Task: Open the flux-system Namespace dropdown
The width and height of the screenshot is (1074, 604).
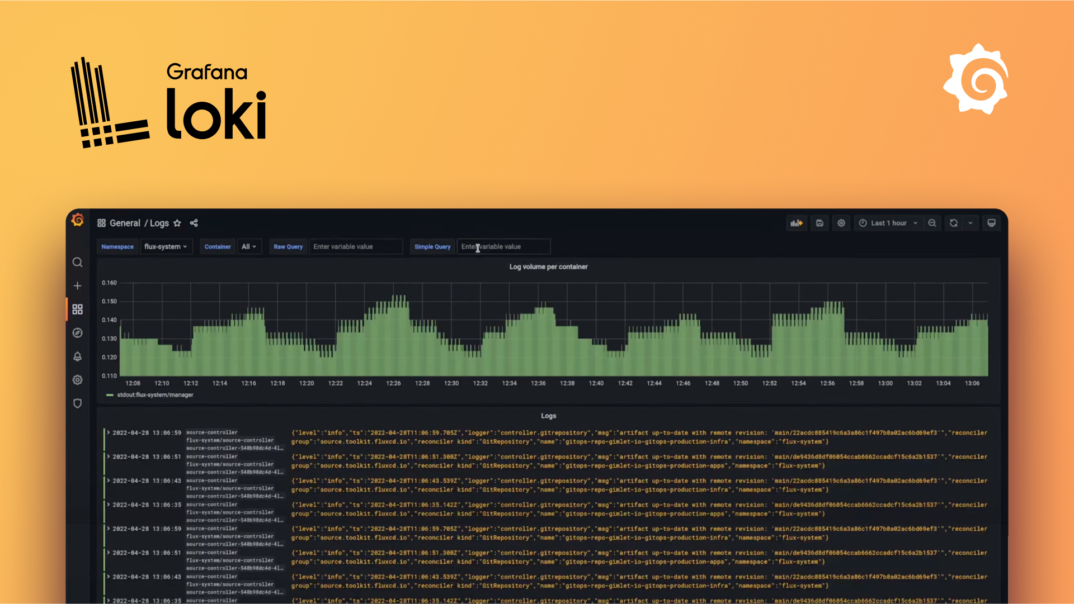Action: point(166,246)
